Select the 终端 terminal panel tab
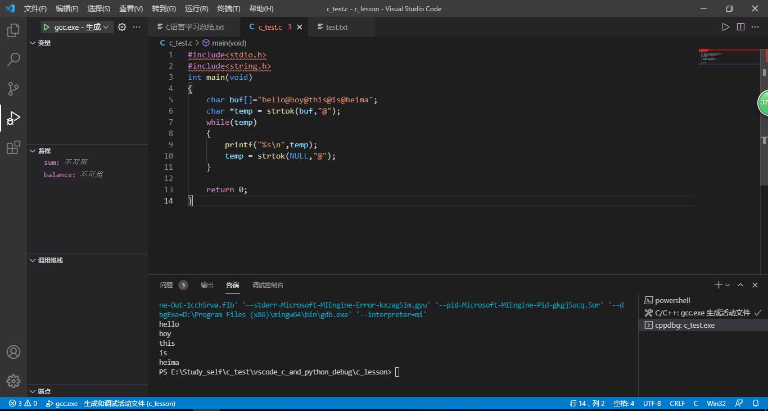The height and width of the screenshot is (411, 768). pyautogui.click(x=233, y=285)
